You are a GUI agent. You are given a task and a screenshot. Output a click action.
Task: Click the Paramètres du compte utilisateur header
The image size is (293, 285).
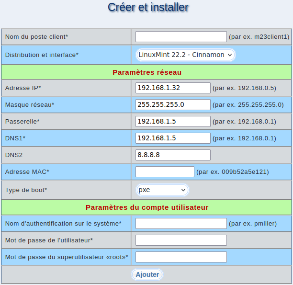(x=146, y=207)
